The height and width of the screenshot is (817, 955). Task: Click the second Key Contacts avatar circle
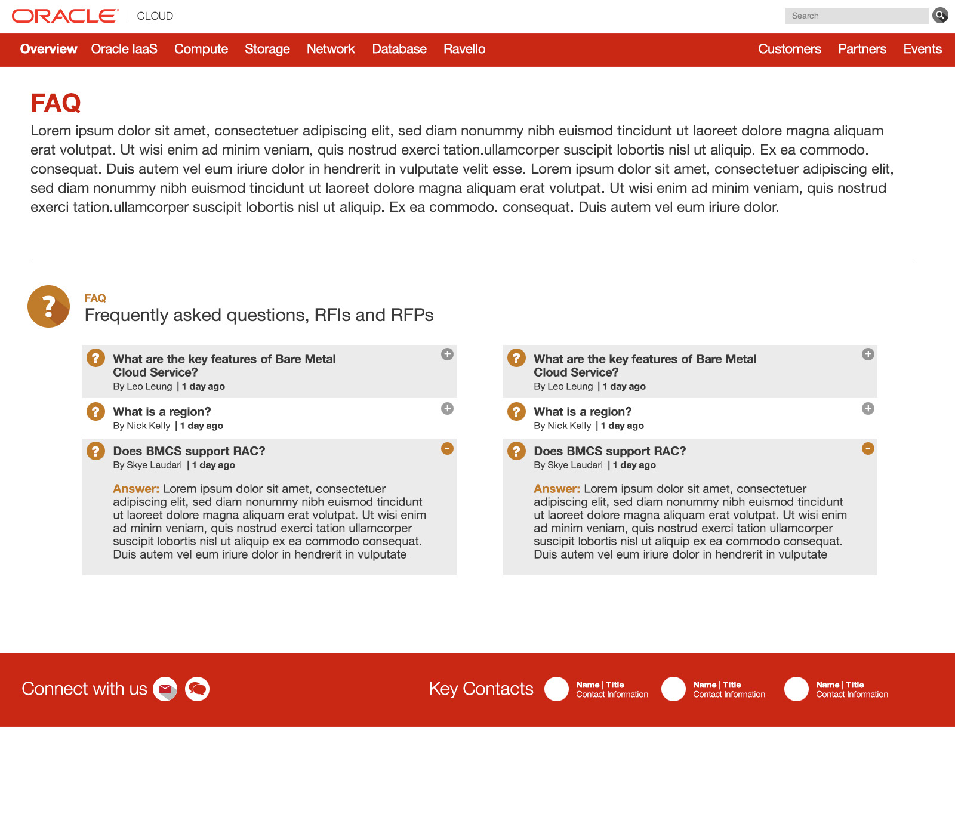[x=673, y=689]
